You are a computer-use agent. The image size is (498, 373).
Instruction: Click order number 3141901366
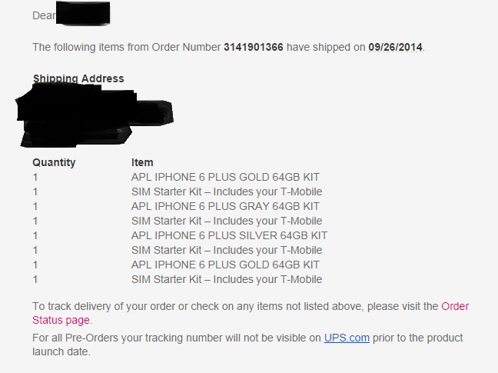[x=253, y=48]
